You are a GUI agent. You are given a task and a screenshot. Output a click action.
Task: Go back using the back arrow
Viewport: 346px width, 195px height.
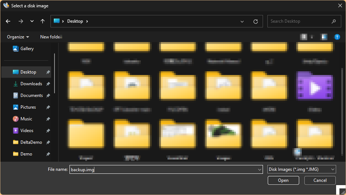point(8,21)
